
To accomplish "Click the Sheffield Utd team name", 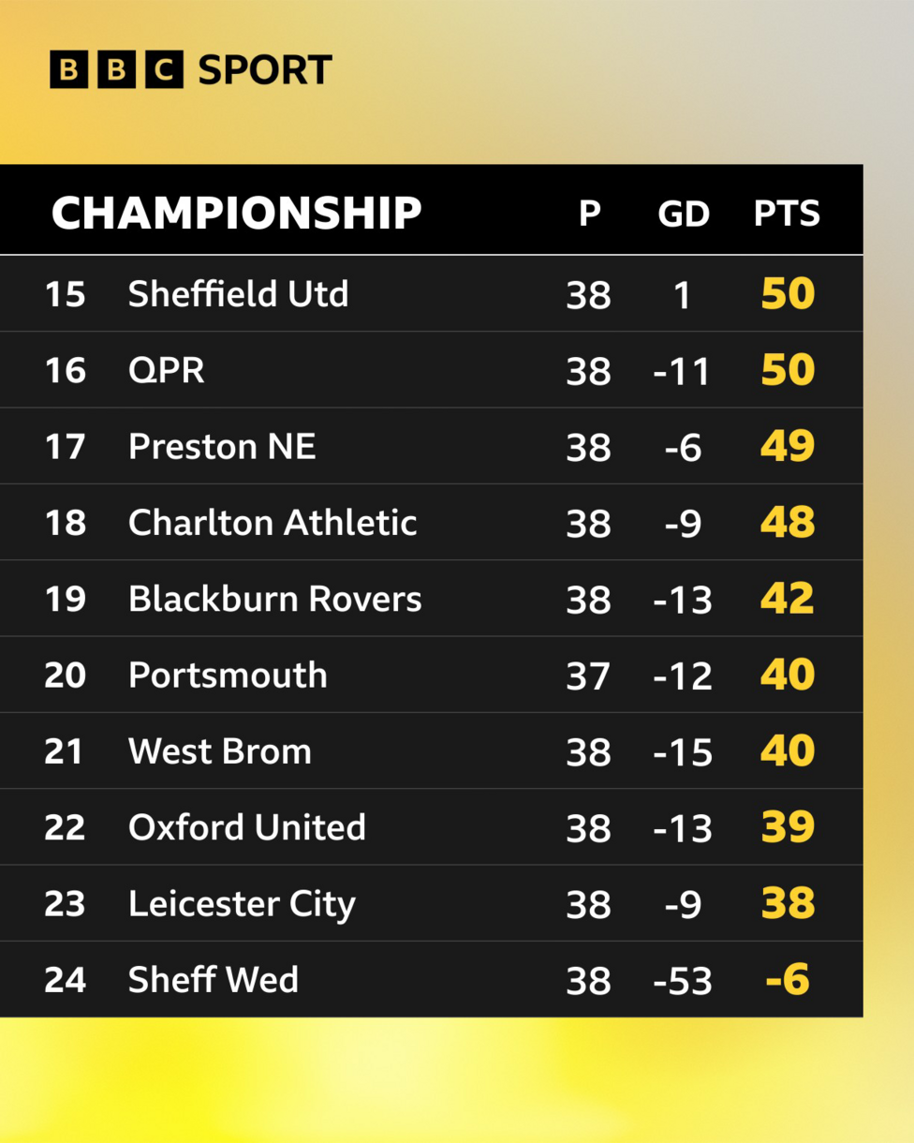I will click(238, 294).
